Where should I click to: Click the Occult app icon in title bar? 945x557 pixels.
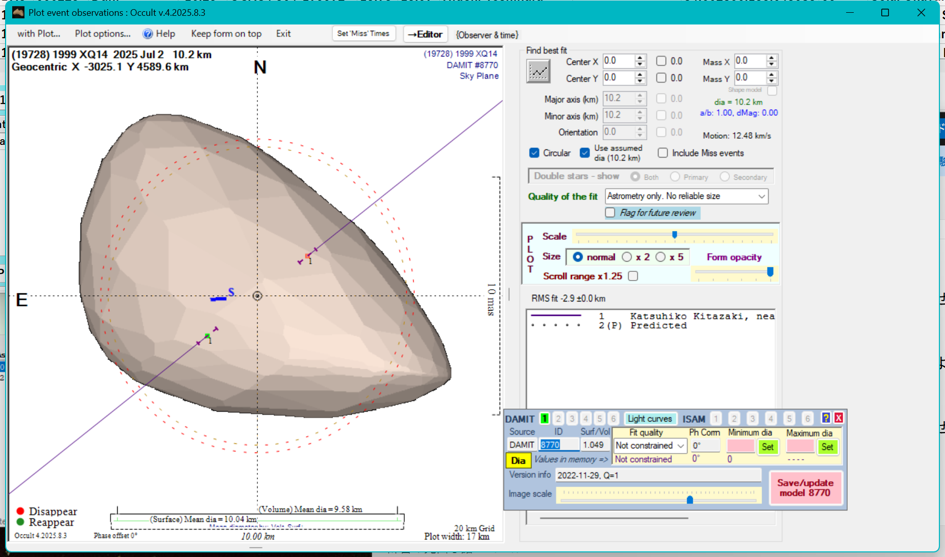(x=18, y=12)
